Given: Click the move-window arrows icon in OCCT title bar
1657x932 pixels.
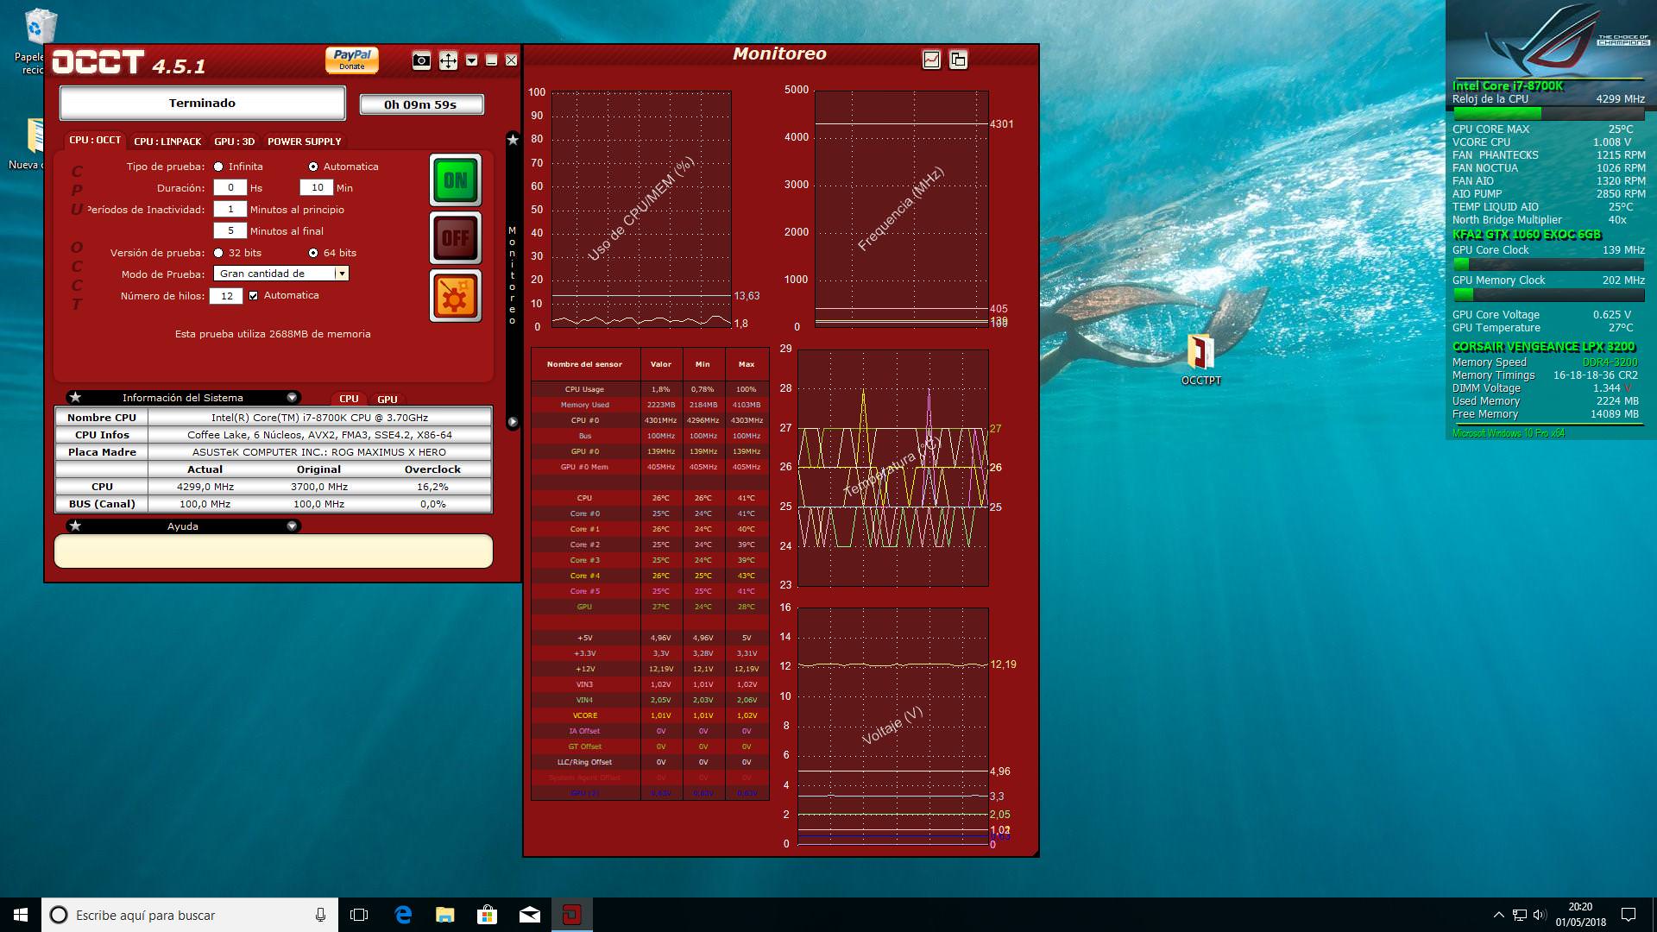Looking at the screenshot, I should coord(448,60).
